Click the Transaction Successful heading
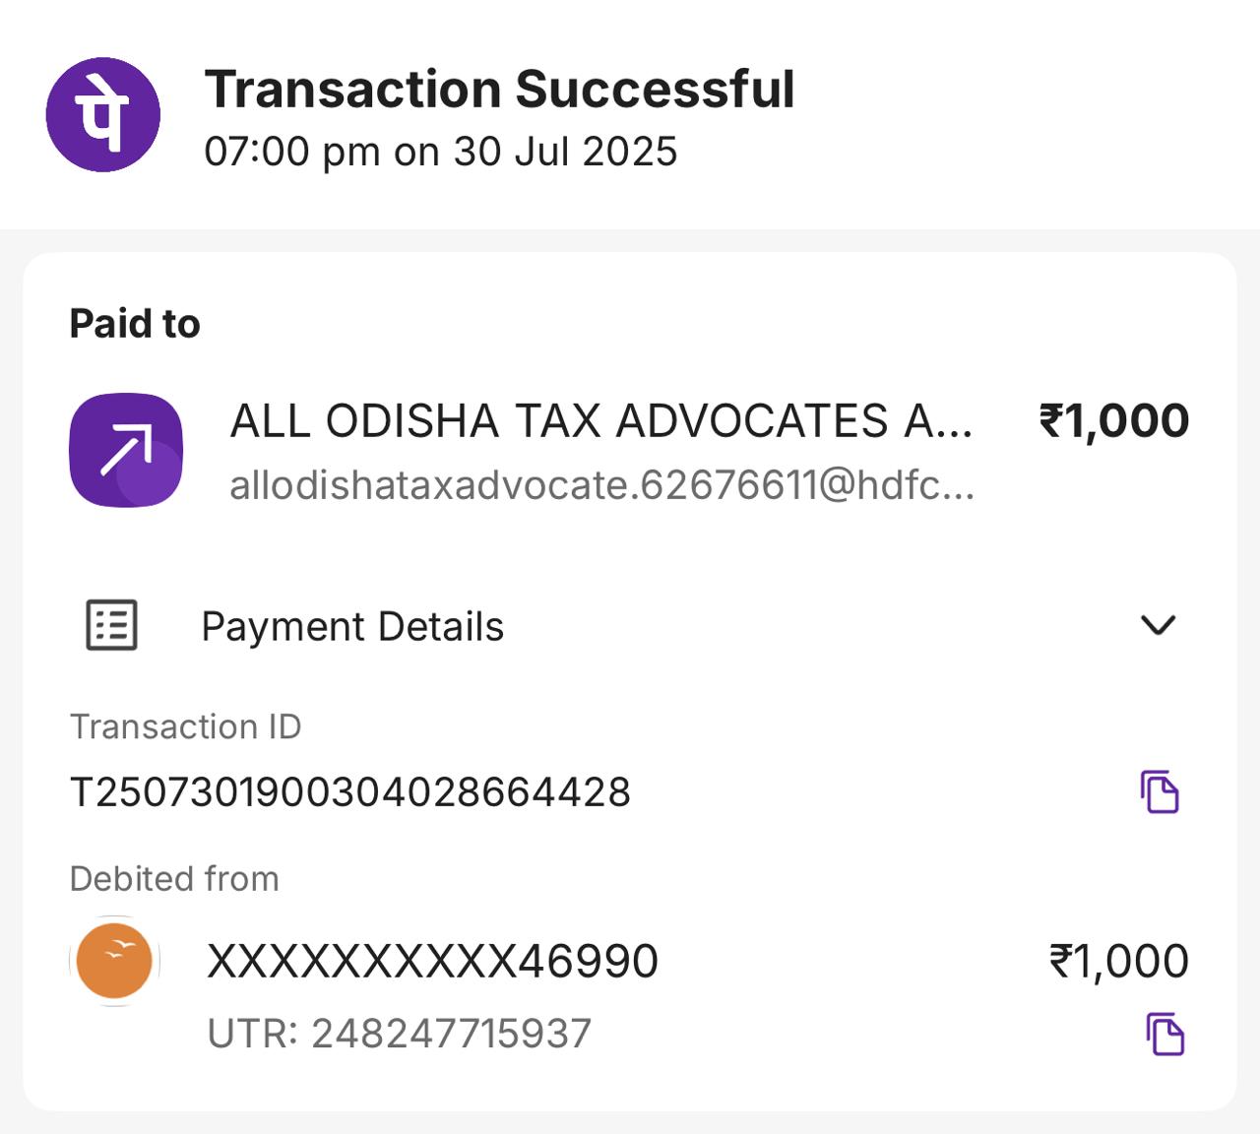This screenshot has width=1260, height=1134. pyautogui.click(x=499, y=90)
